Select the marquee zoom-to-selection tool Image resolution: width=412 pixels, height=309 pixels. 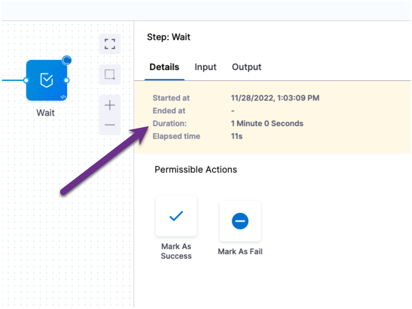110,75
